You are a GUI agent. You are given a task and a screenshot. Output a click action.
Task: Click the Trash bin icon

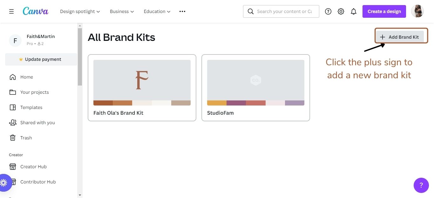click(x=13, y=138)
